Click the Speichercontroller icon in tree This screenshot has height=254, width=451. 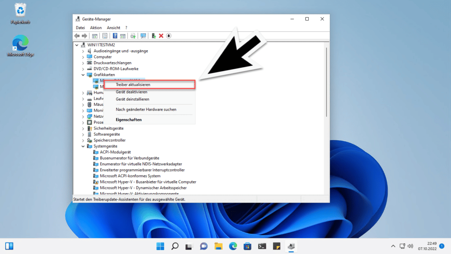[89, 140]
